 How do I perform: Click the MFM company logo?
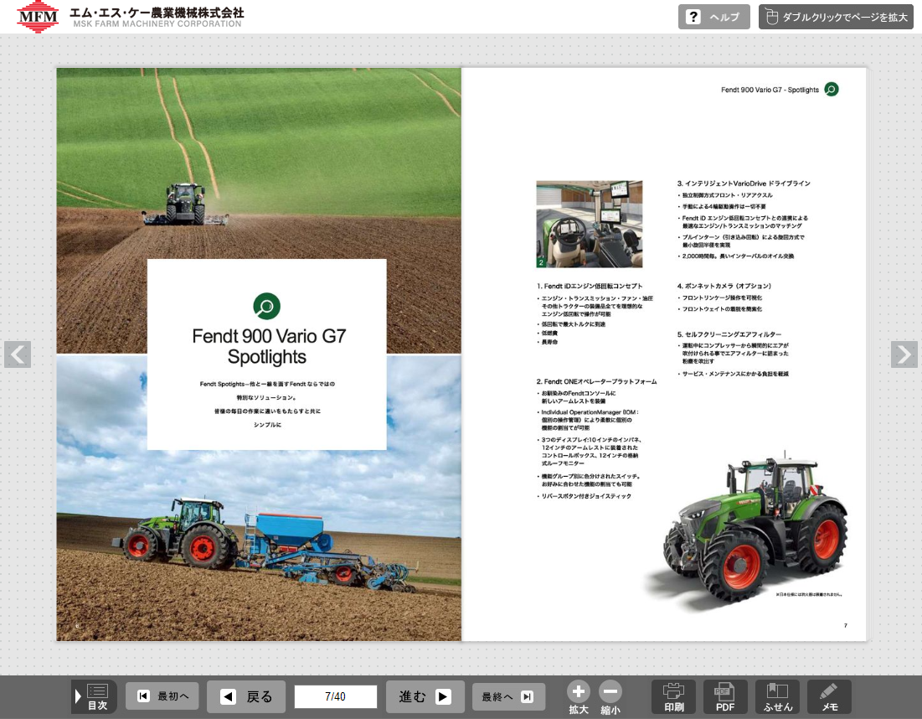coord(39,18)
